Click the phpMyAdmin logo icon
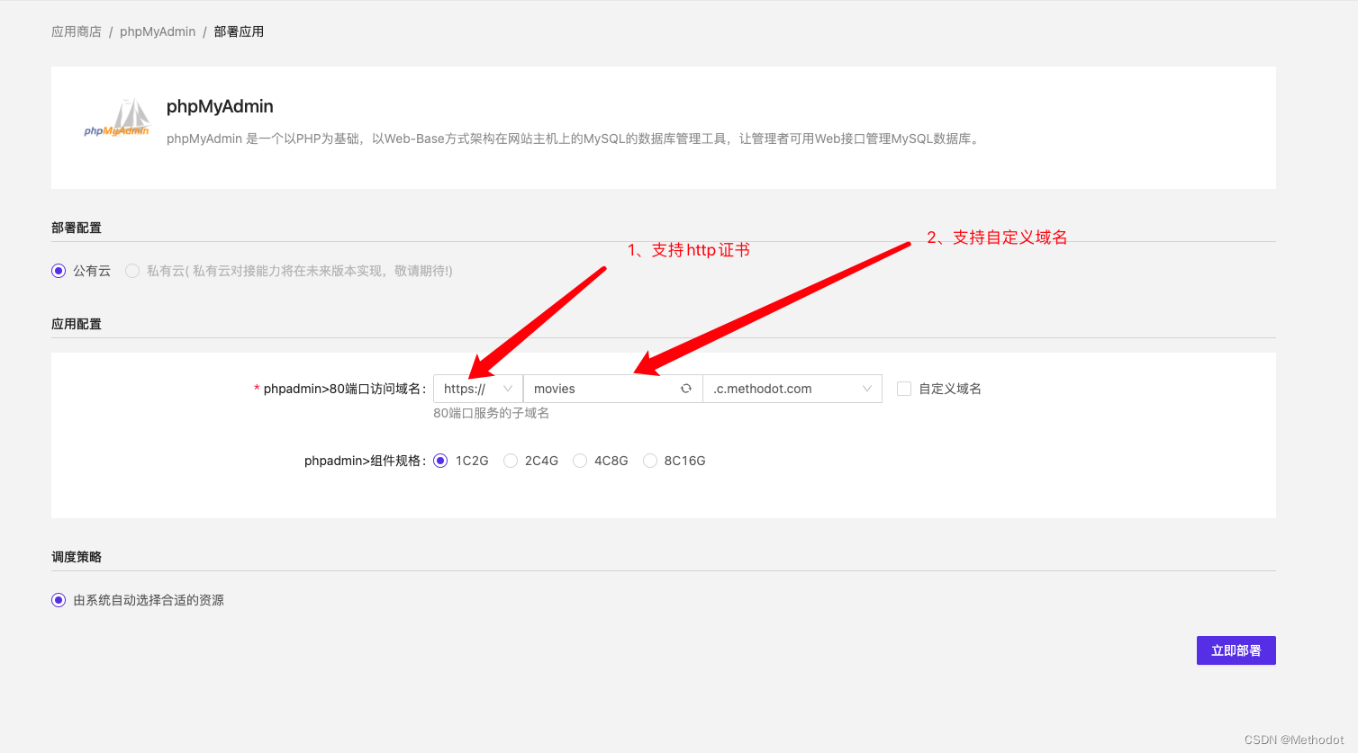 [117, 118]
